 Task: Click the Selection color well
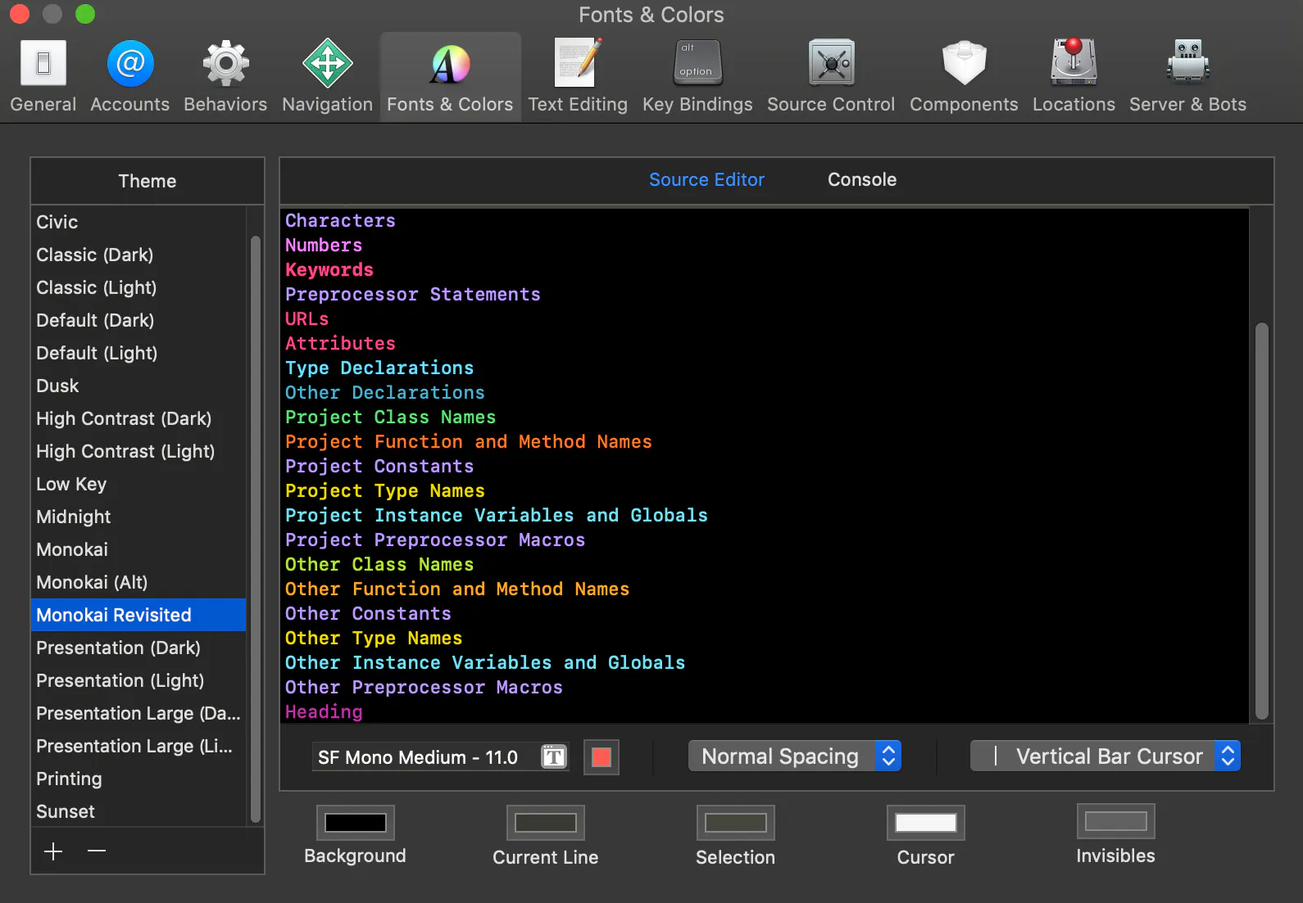(736, 823)
